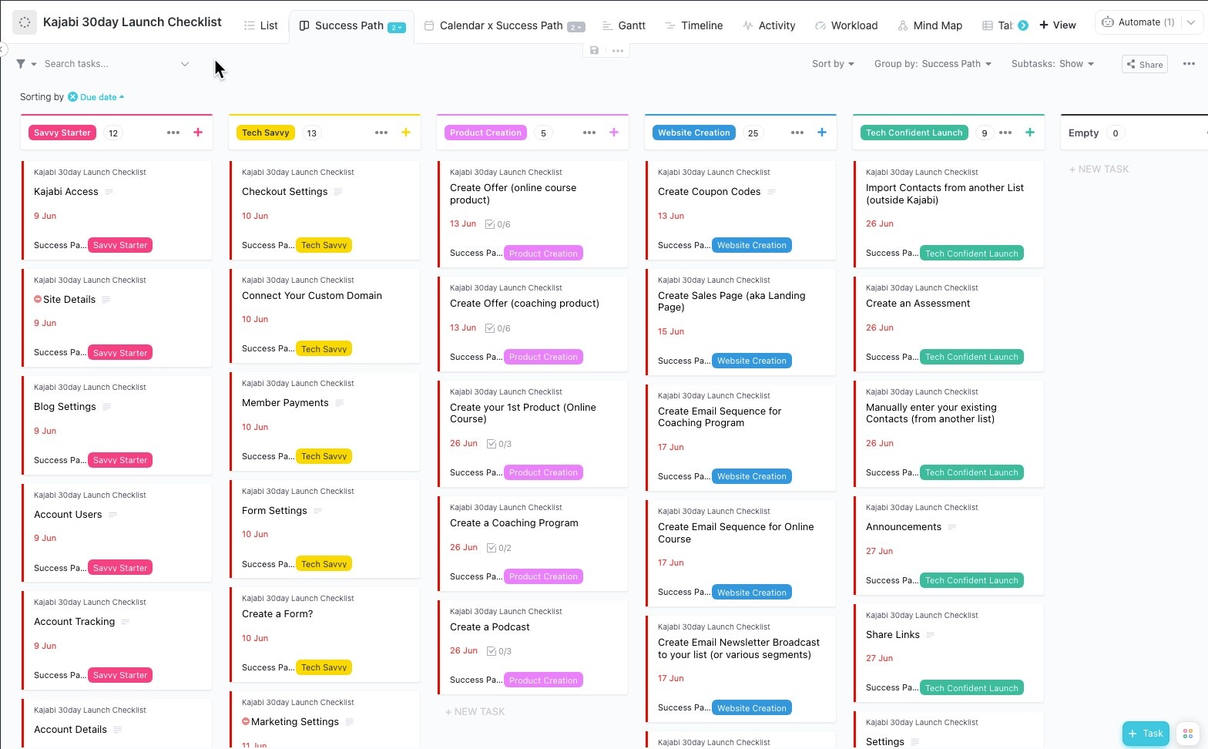The width and height of the screenshot is (1208, 749).
Task: Click the list avatar icon beside the title
Action: coord(25,22)
